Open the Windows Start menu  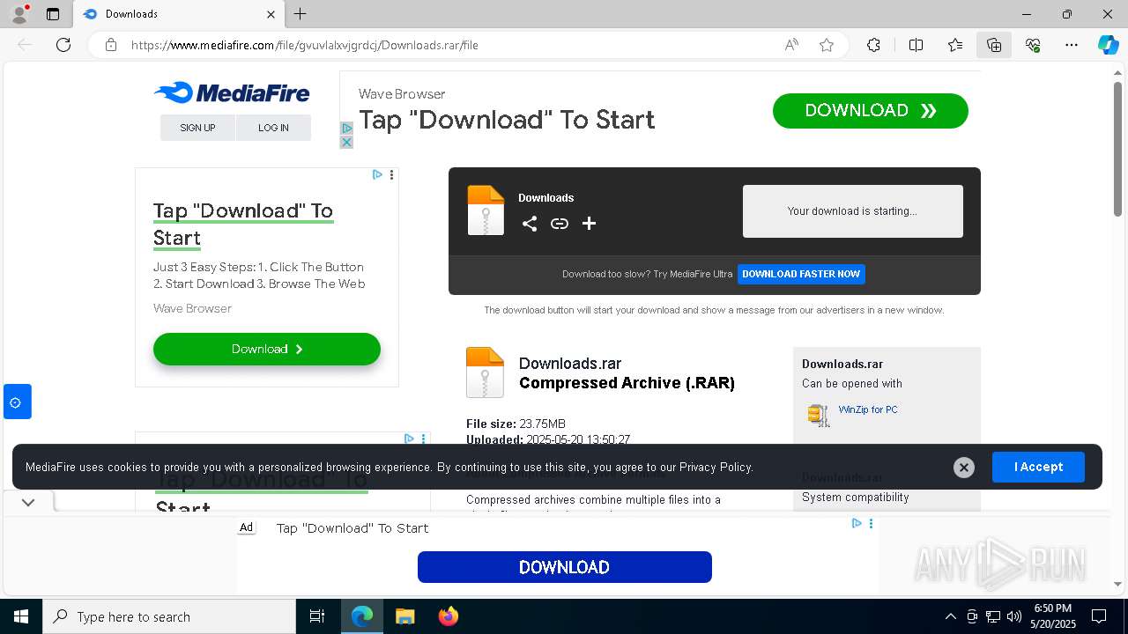pyautogui.click(x=21, y=616)
